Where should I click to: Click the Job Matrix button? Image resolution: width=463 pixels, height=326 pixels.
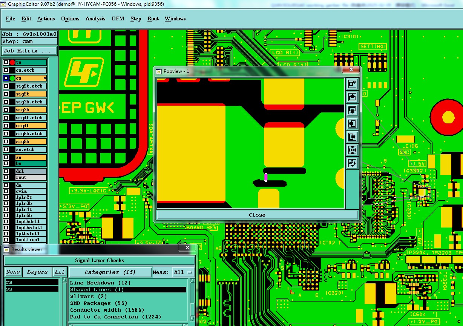pyautogui.click(x=30, y=51)
